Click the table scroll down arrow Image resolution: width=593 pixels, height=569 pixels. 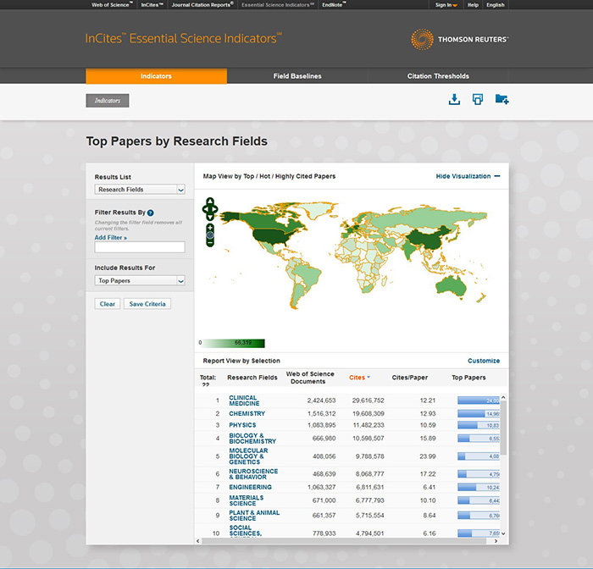(x=503, y=533)
